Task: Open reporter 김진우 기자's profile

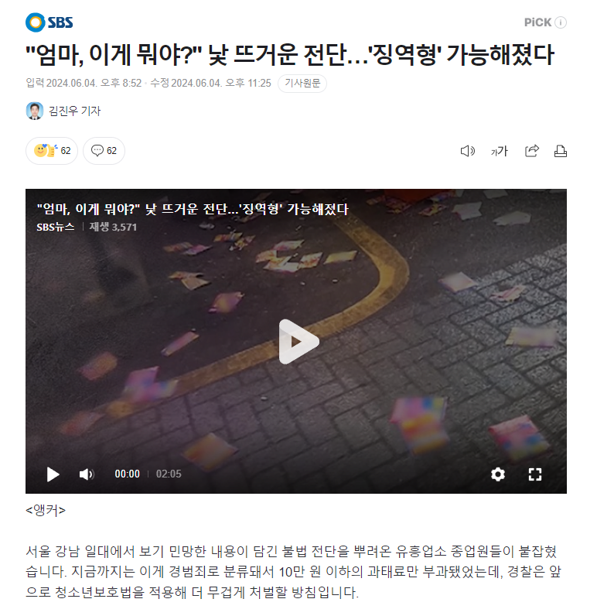Action: (x=74, y=111)
